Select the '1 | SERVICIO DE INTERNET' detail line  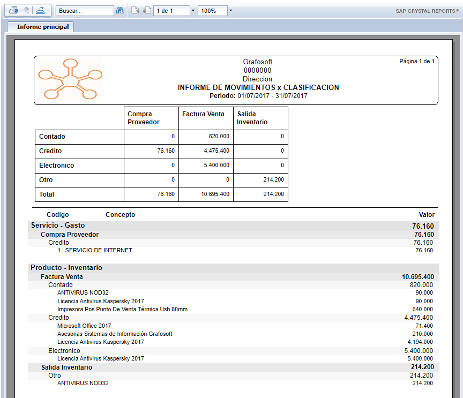click(94, 250)
